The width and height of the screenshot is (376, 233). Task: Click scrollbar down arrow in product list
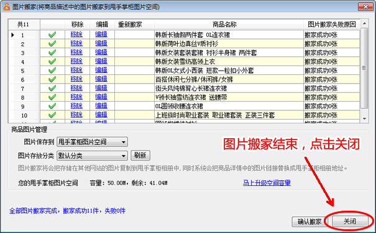[364, 118]
